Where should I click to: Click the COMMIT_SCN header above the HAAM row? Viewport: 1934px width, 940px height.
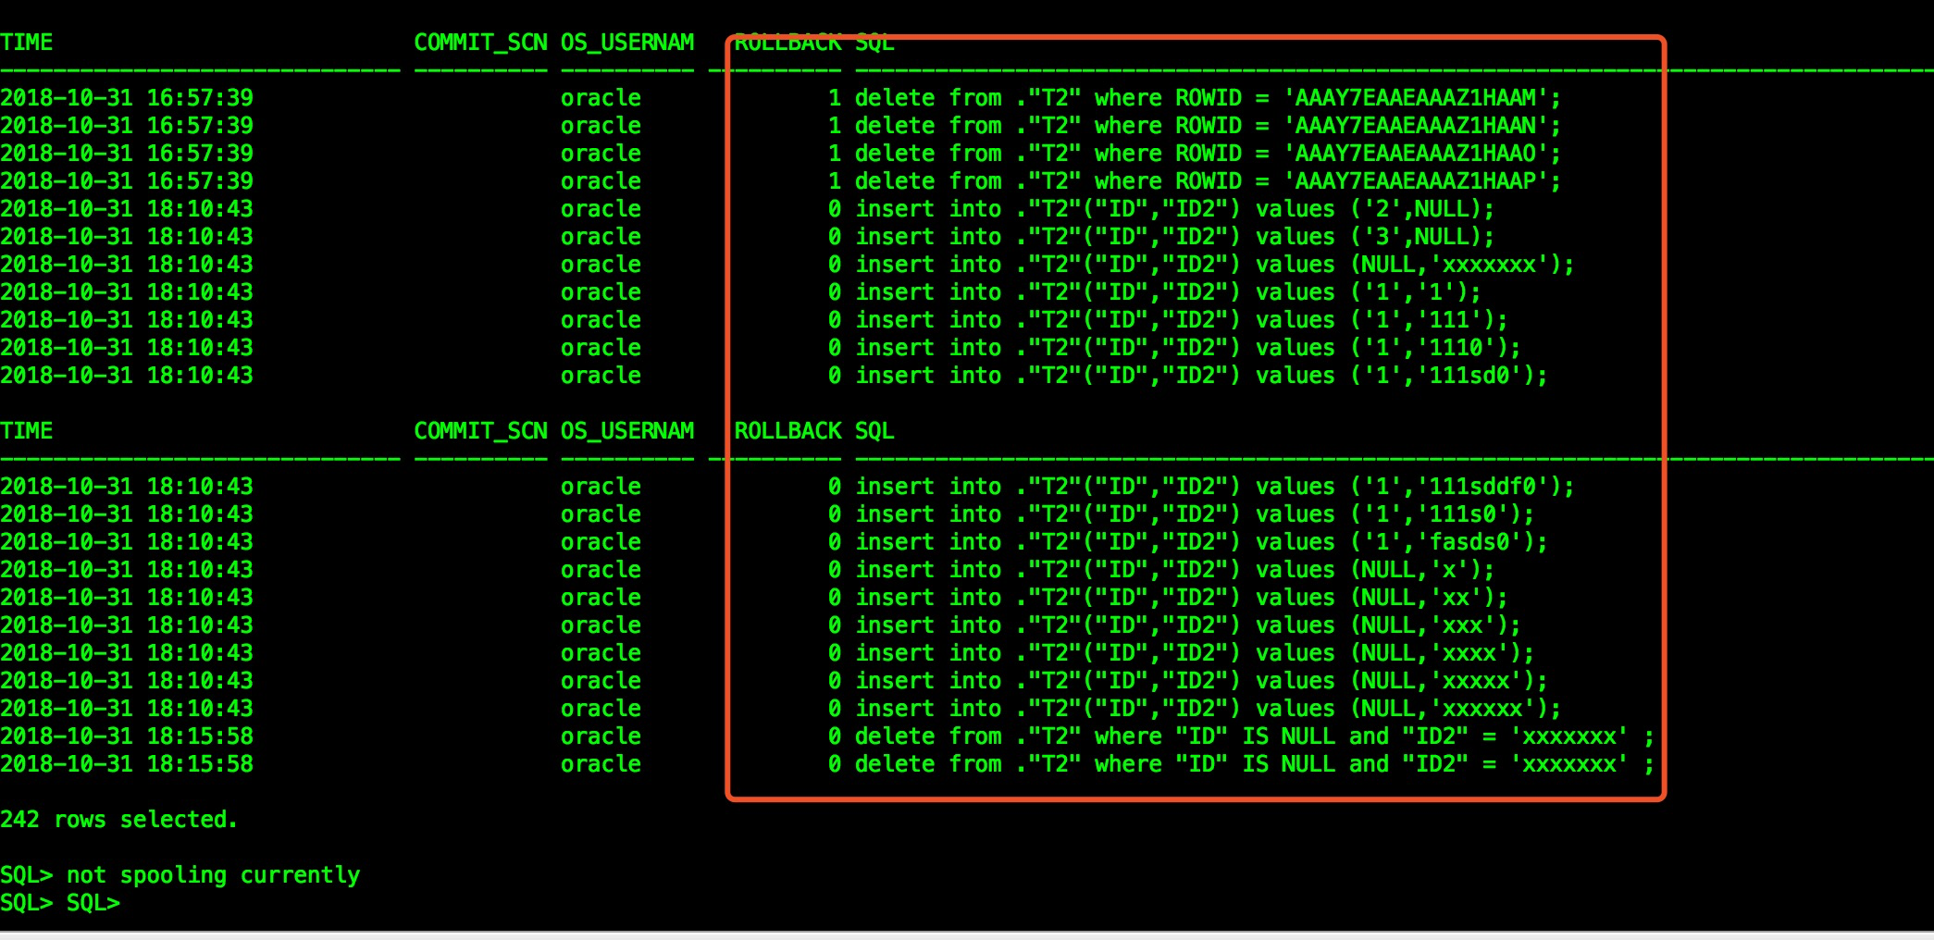480,43
